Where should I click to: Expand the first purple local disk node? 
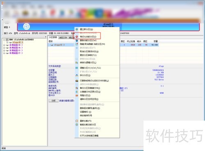[4, 45]
